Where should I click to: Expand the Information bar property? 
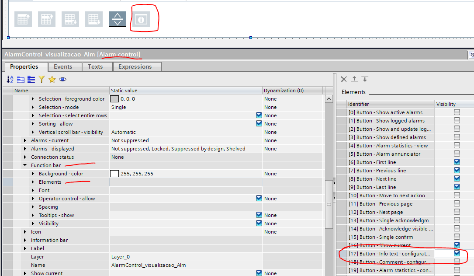pyautogui.click(x=25, y=240)
